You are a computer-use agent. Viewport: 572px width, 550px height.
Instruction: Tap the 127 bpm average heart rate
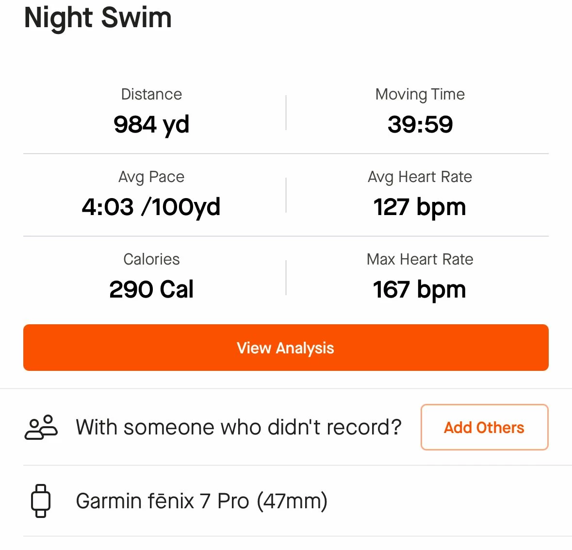click(420, 207)
